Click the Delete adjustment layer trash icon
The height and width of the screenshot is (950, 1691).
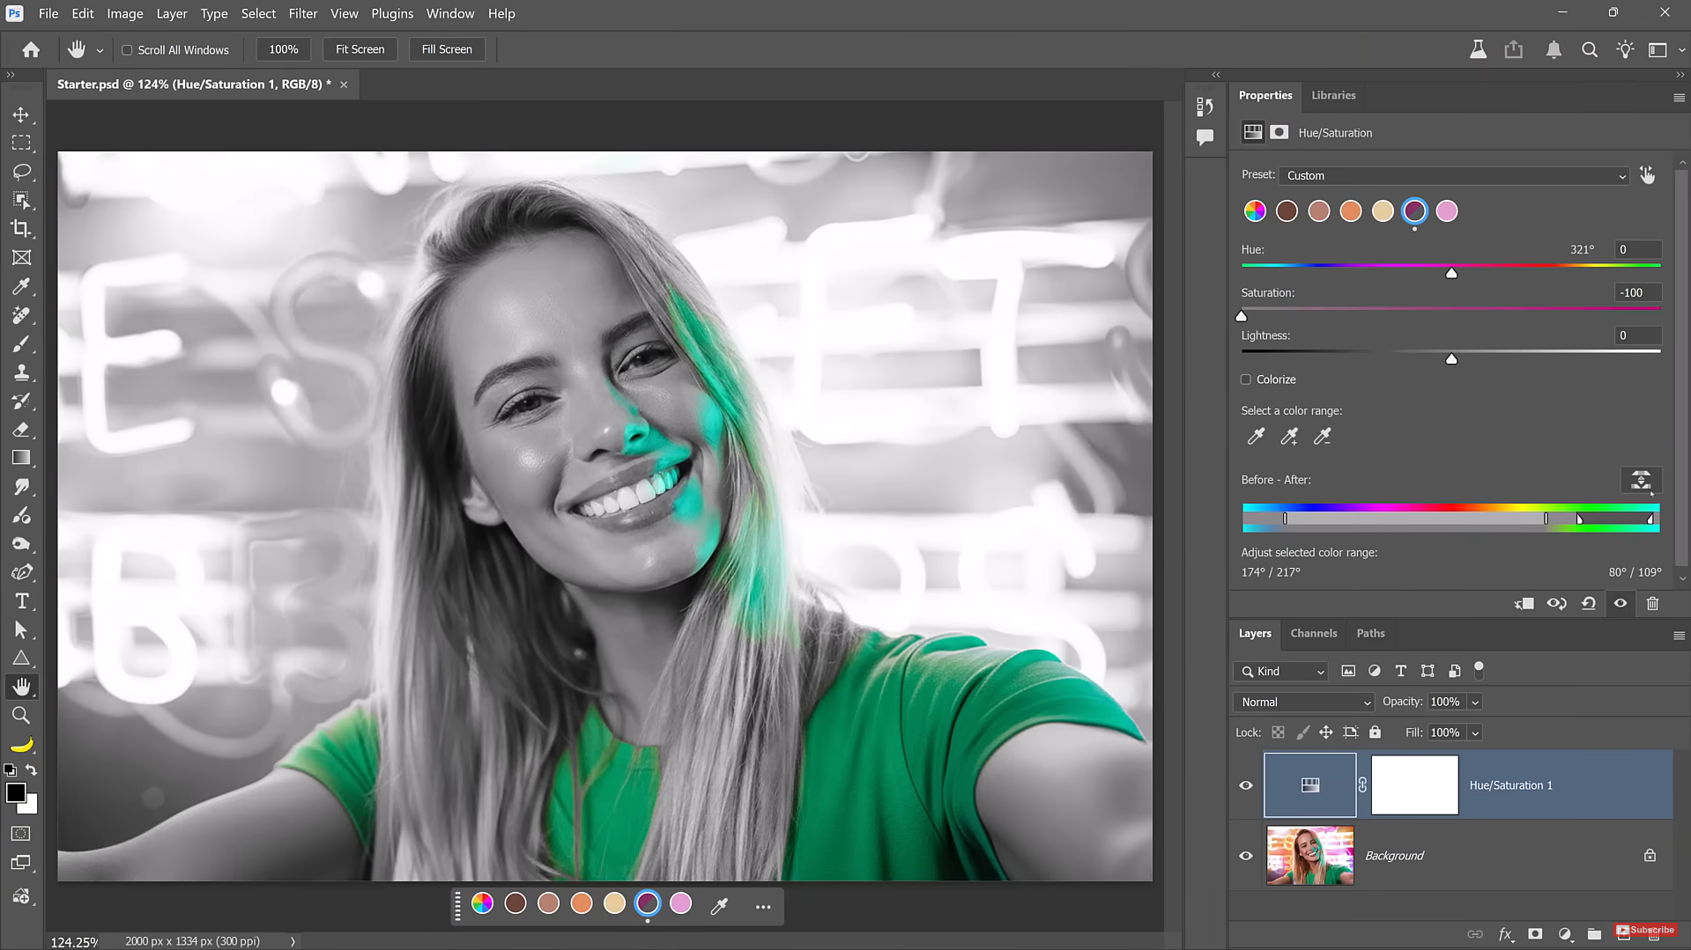(1652, 603)
